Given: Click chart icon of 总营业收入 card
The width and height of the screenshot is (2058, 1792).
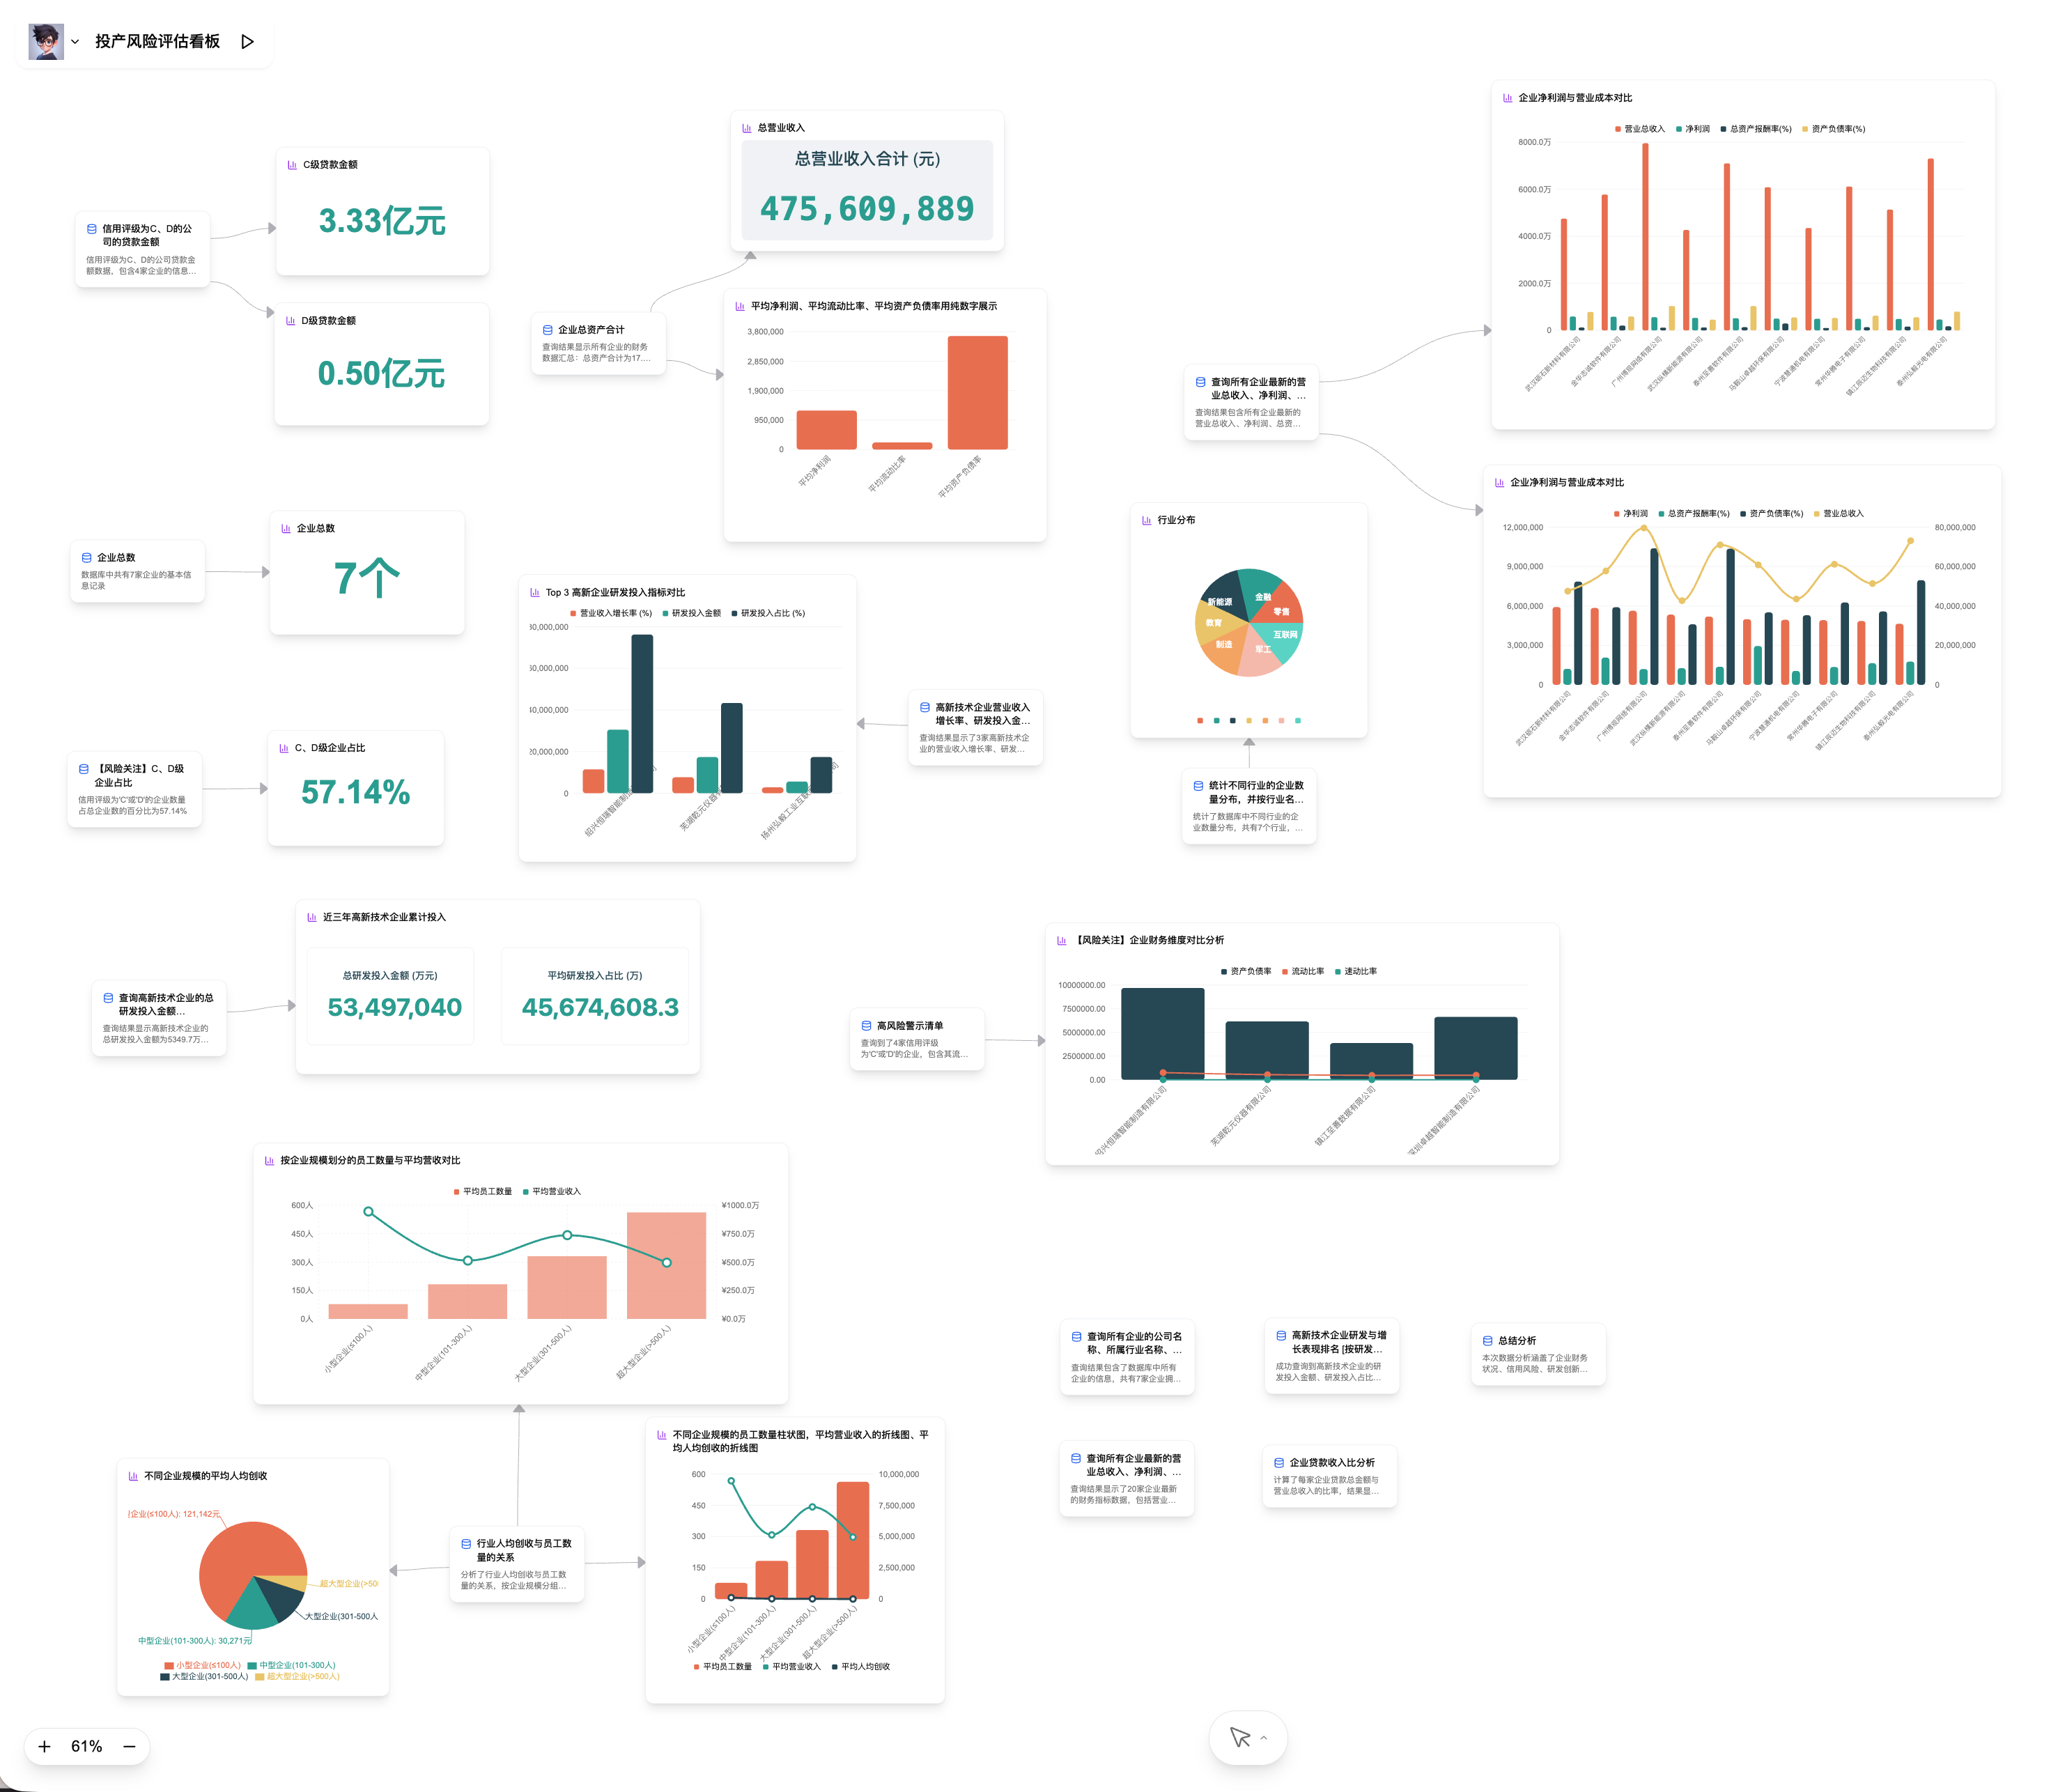Looking at the screenshot, I should pyautogui.click(x=746, y=128).
